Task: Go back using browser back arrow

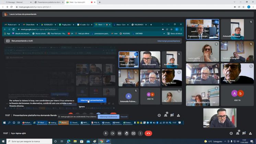Action: (x=3, y=7)
